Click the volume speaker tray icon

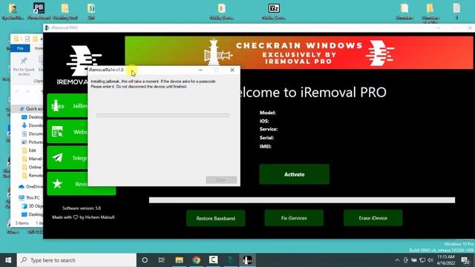click(x=430, y=260)
